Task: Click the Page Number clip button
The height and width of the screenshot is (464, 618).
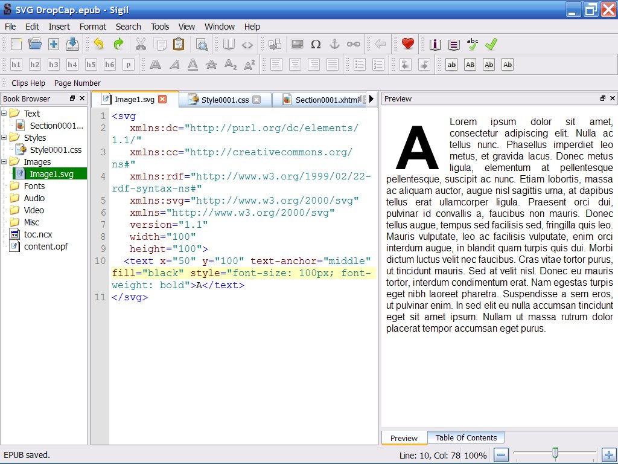Action: 77,83
